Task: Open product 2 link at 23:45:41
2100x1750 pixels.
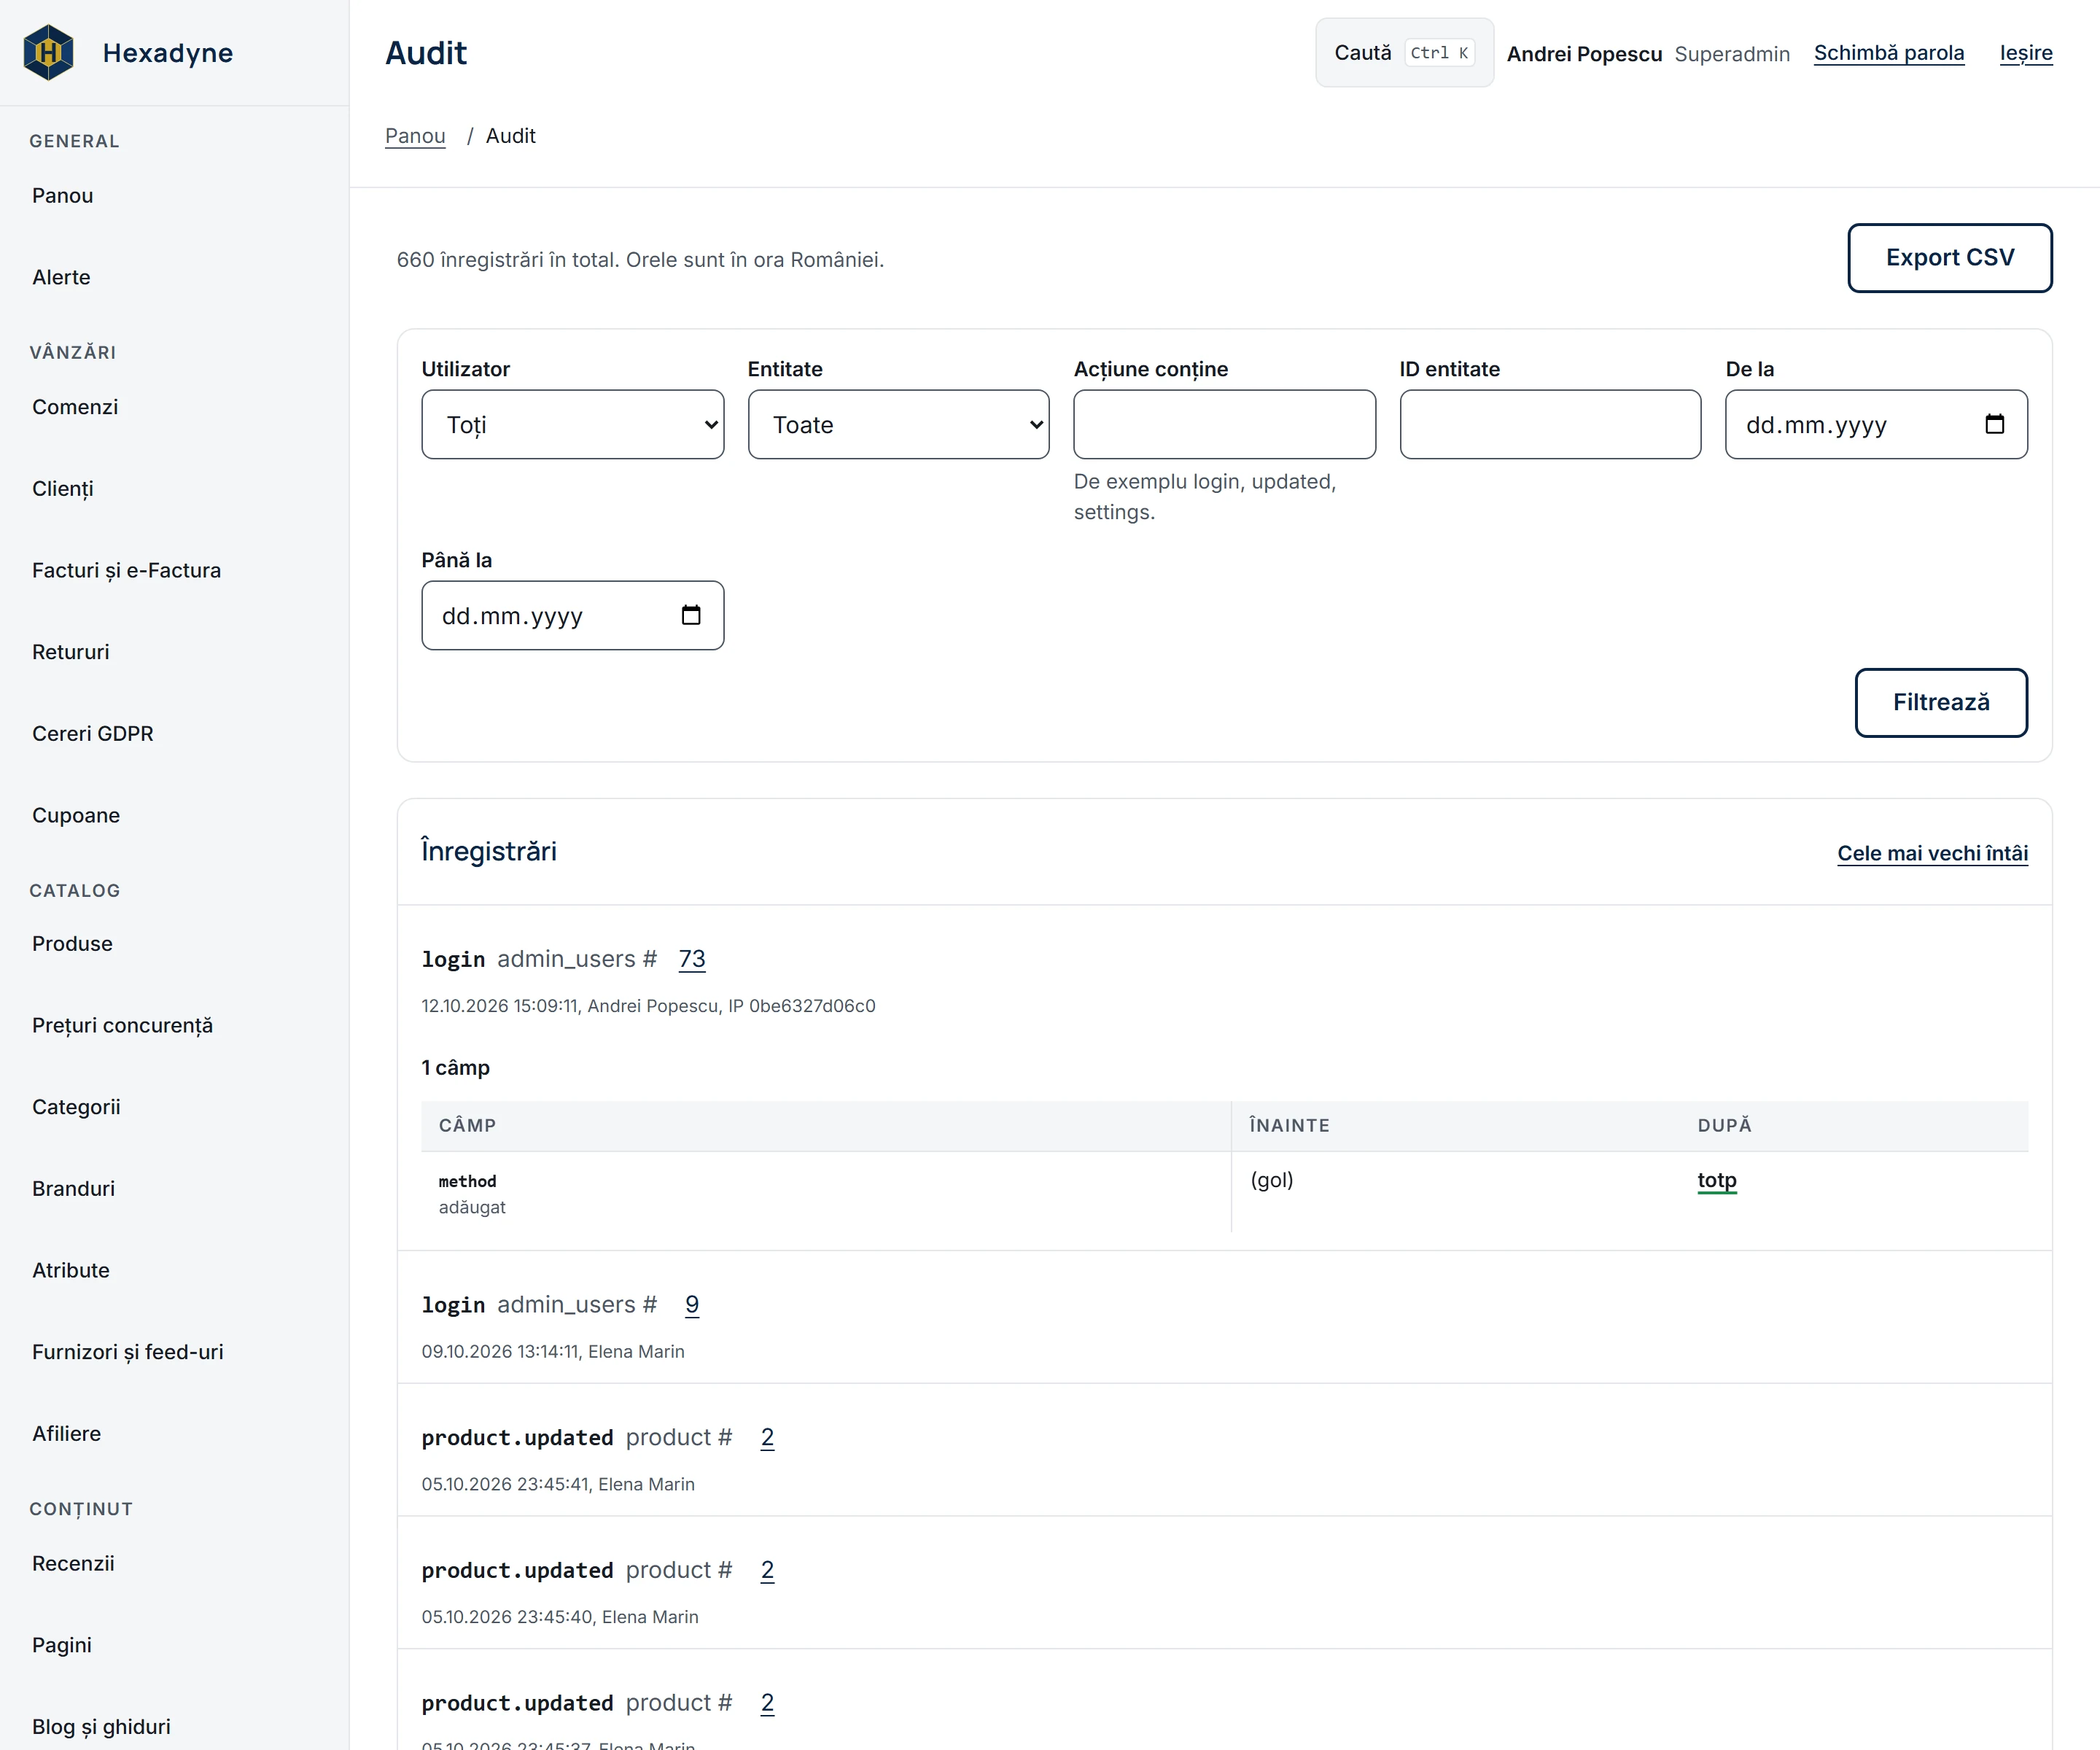Action: tap(767, 1437)
